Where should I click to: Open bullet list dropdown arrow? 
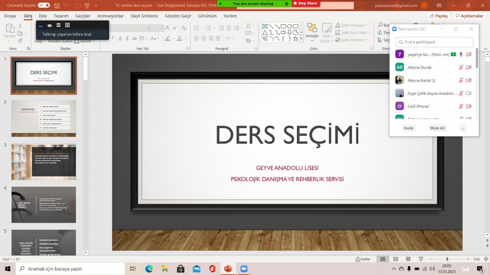[x=202, y=28]
